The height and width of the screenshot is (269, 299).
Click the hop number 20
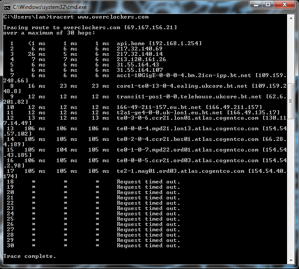[x=10, y=192]
